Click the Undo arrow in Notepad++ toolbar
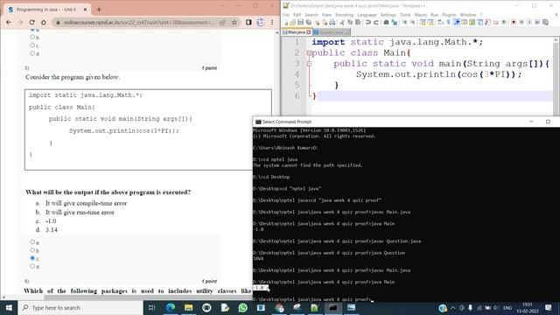The height and width of the screenshot is (315, 560). coord(368,22)
